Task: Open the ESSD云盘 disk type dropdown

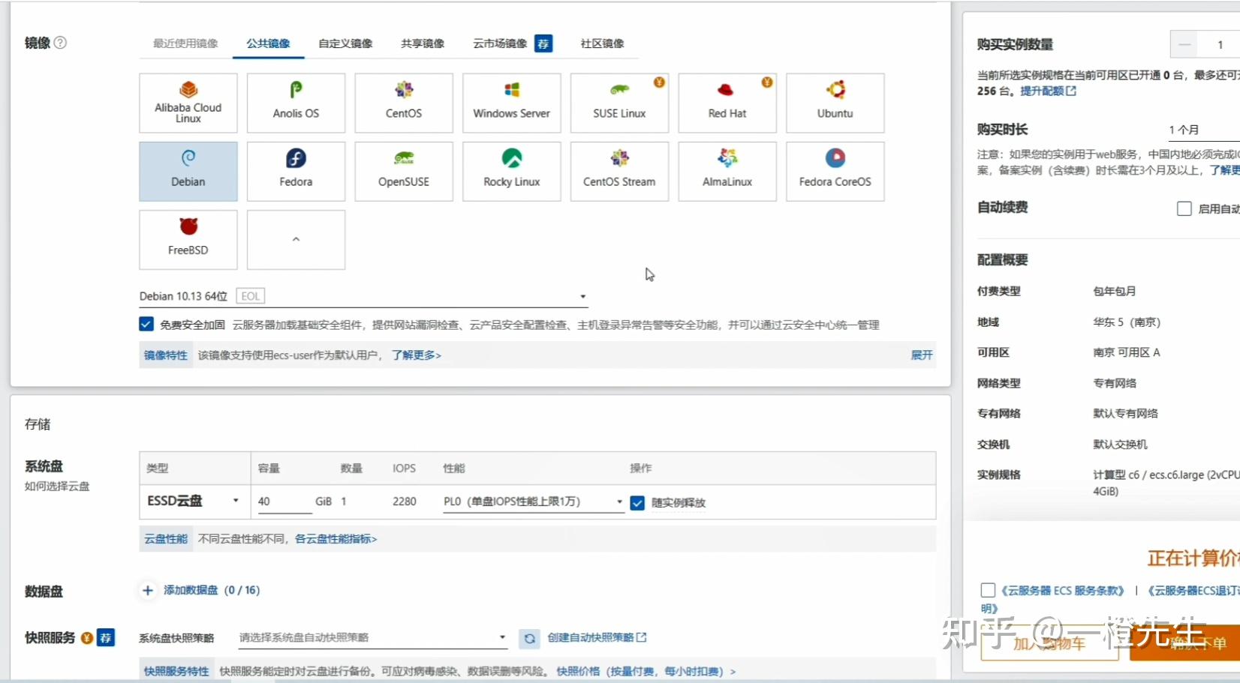Action: pos(194,501)
